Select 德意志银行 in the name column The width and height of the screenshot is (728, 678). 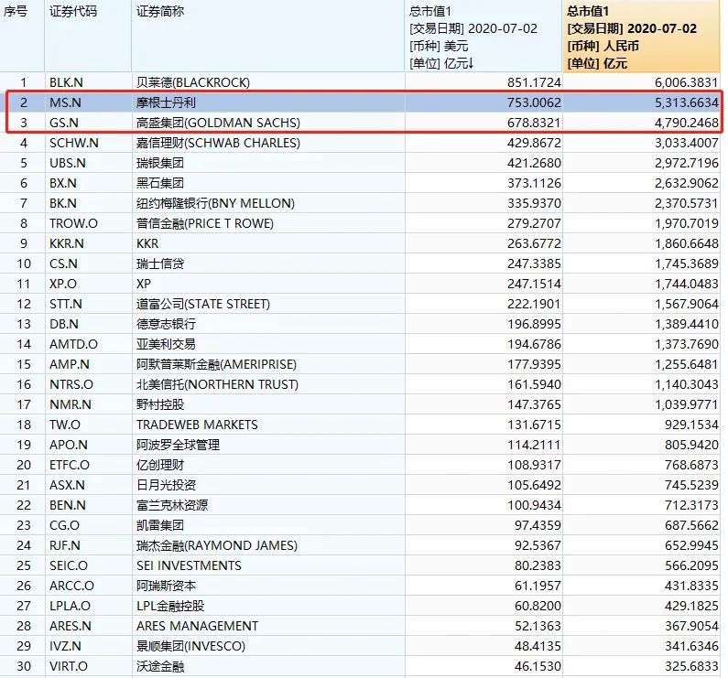point(166,324)
